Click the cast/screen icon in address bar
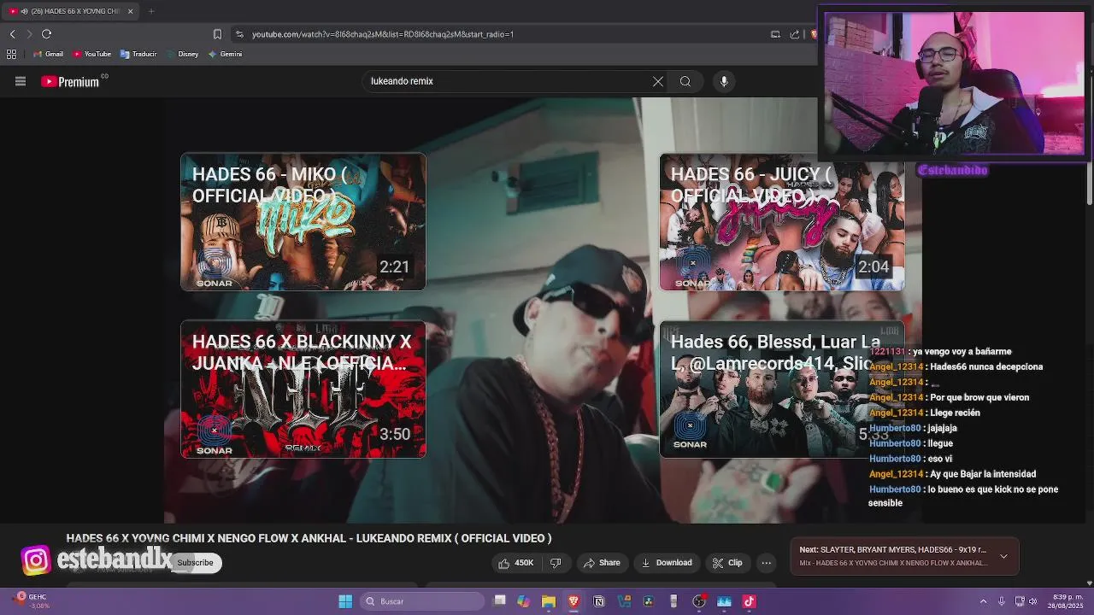Screen dimensions: 1094x615 pos(775,34)
